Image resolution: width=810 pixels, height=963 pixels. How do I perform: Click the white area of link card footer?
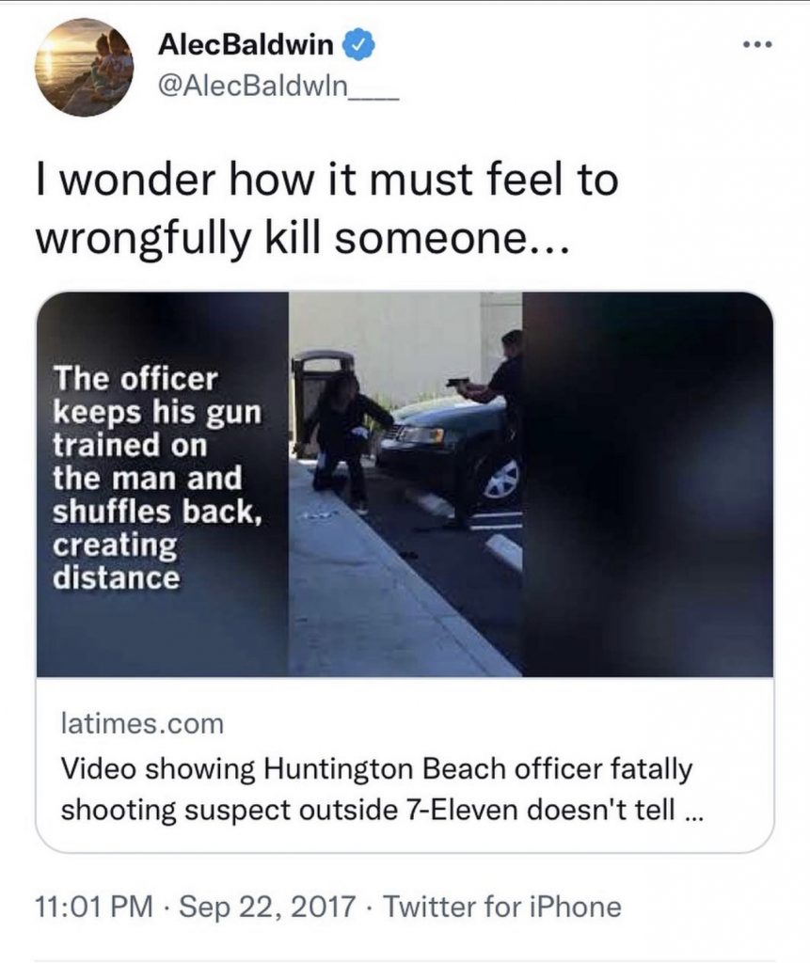point(405,764)
